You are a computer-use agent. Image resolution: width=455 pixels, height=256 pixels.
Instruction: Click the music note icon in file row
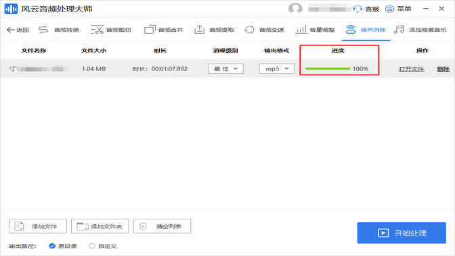point(12,69)
